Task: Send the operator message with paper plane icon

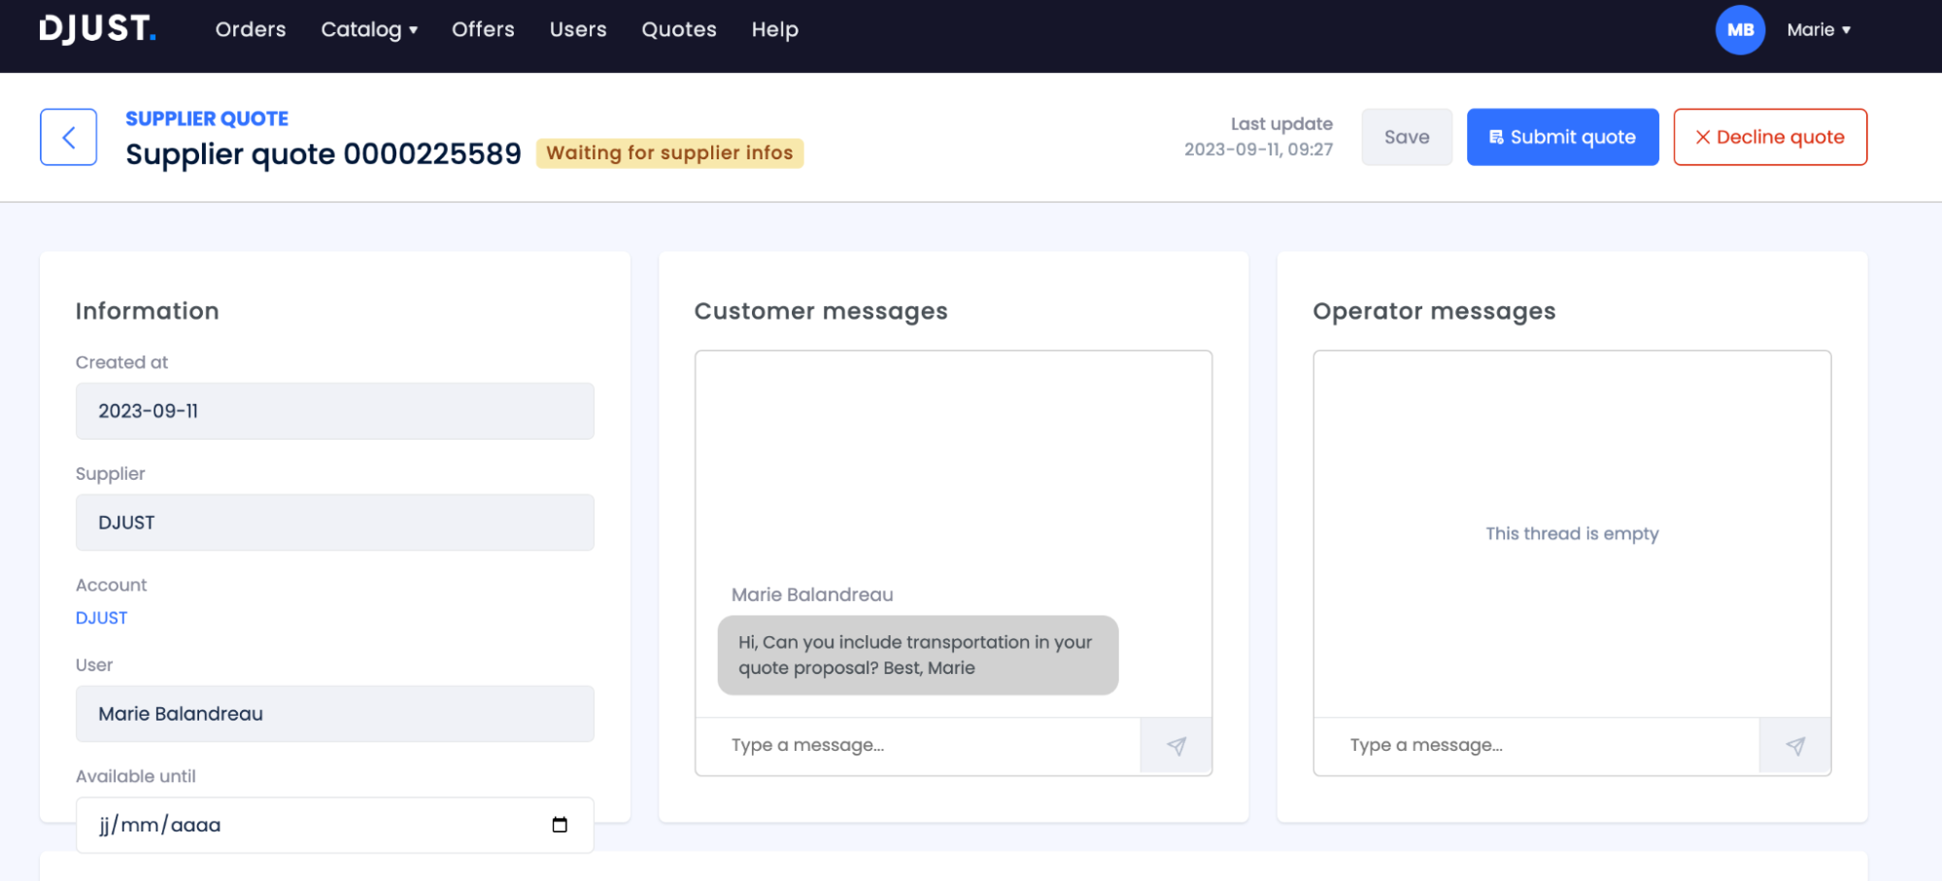Action: (x=1794, y=746)
